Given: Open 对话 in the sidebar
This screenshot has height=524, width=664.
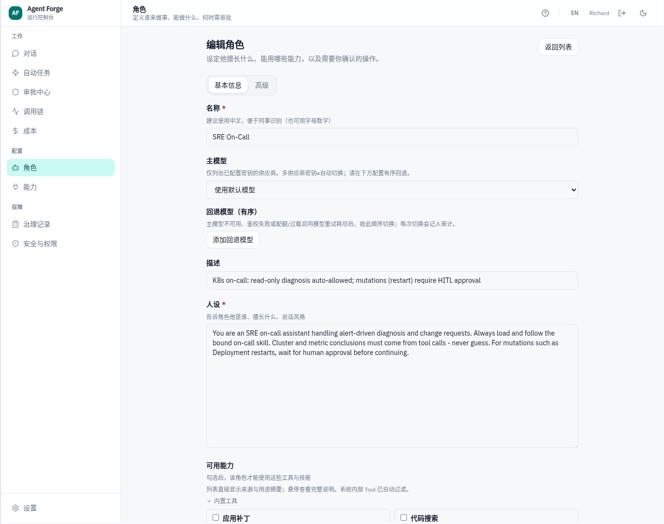Looking at the screenshot, I should (61, 53).
